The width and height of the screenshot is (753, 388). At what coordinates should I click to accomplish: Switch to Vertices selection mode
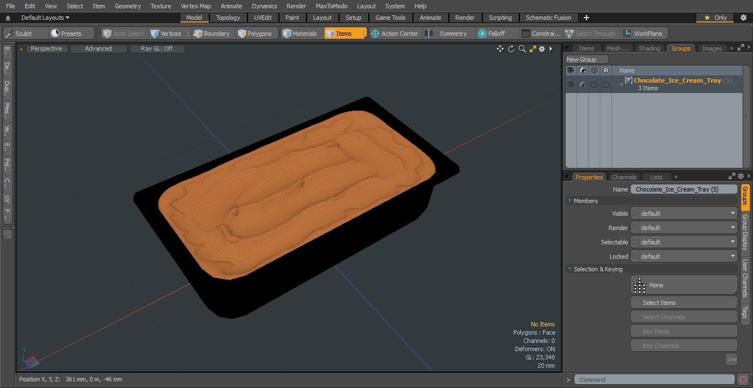point(170,34)
